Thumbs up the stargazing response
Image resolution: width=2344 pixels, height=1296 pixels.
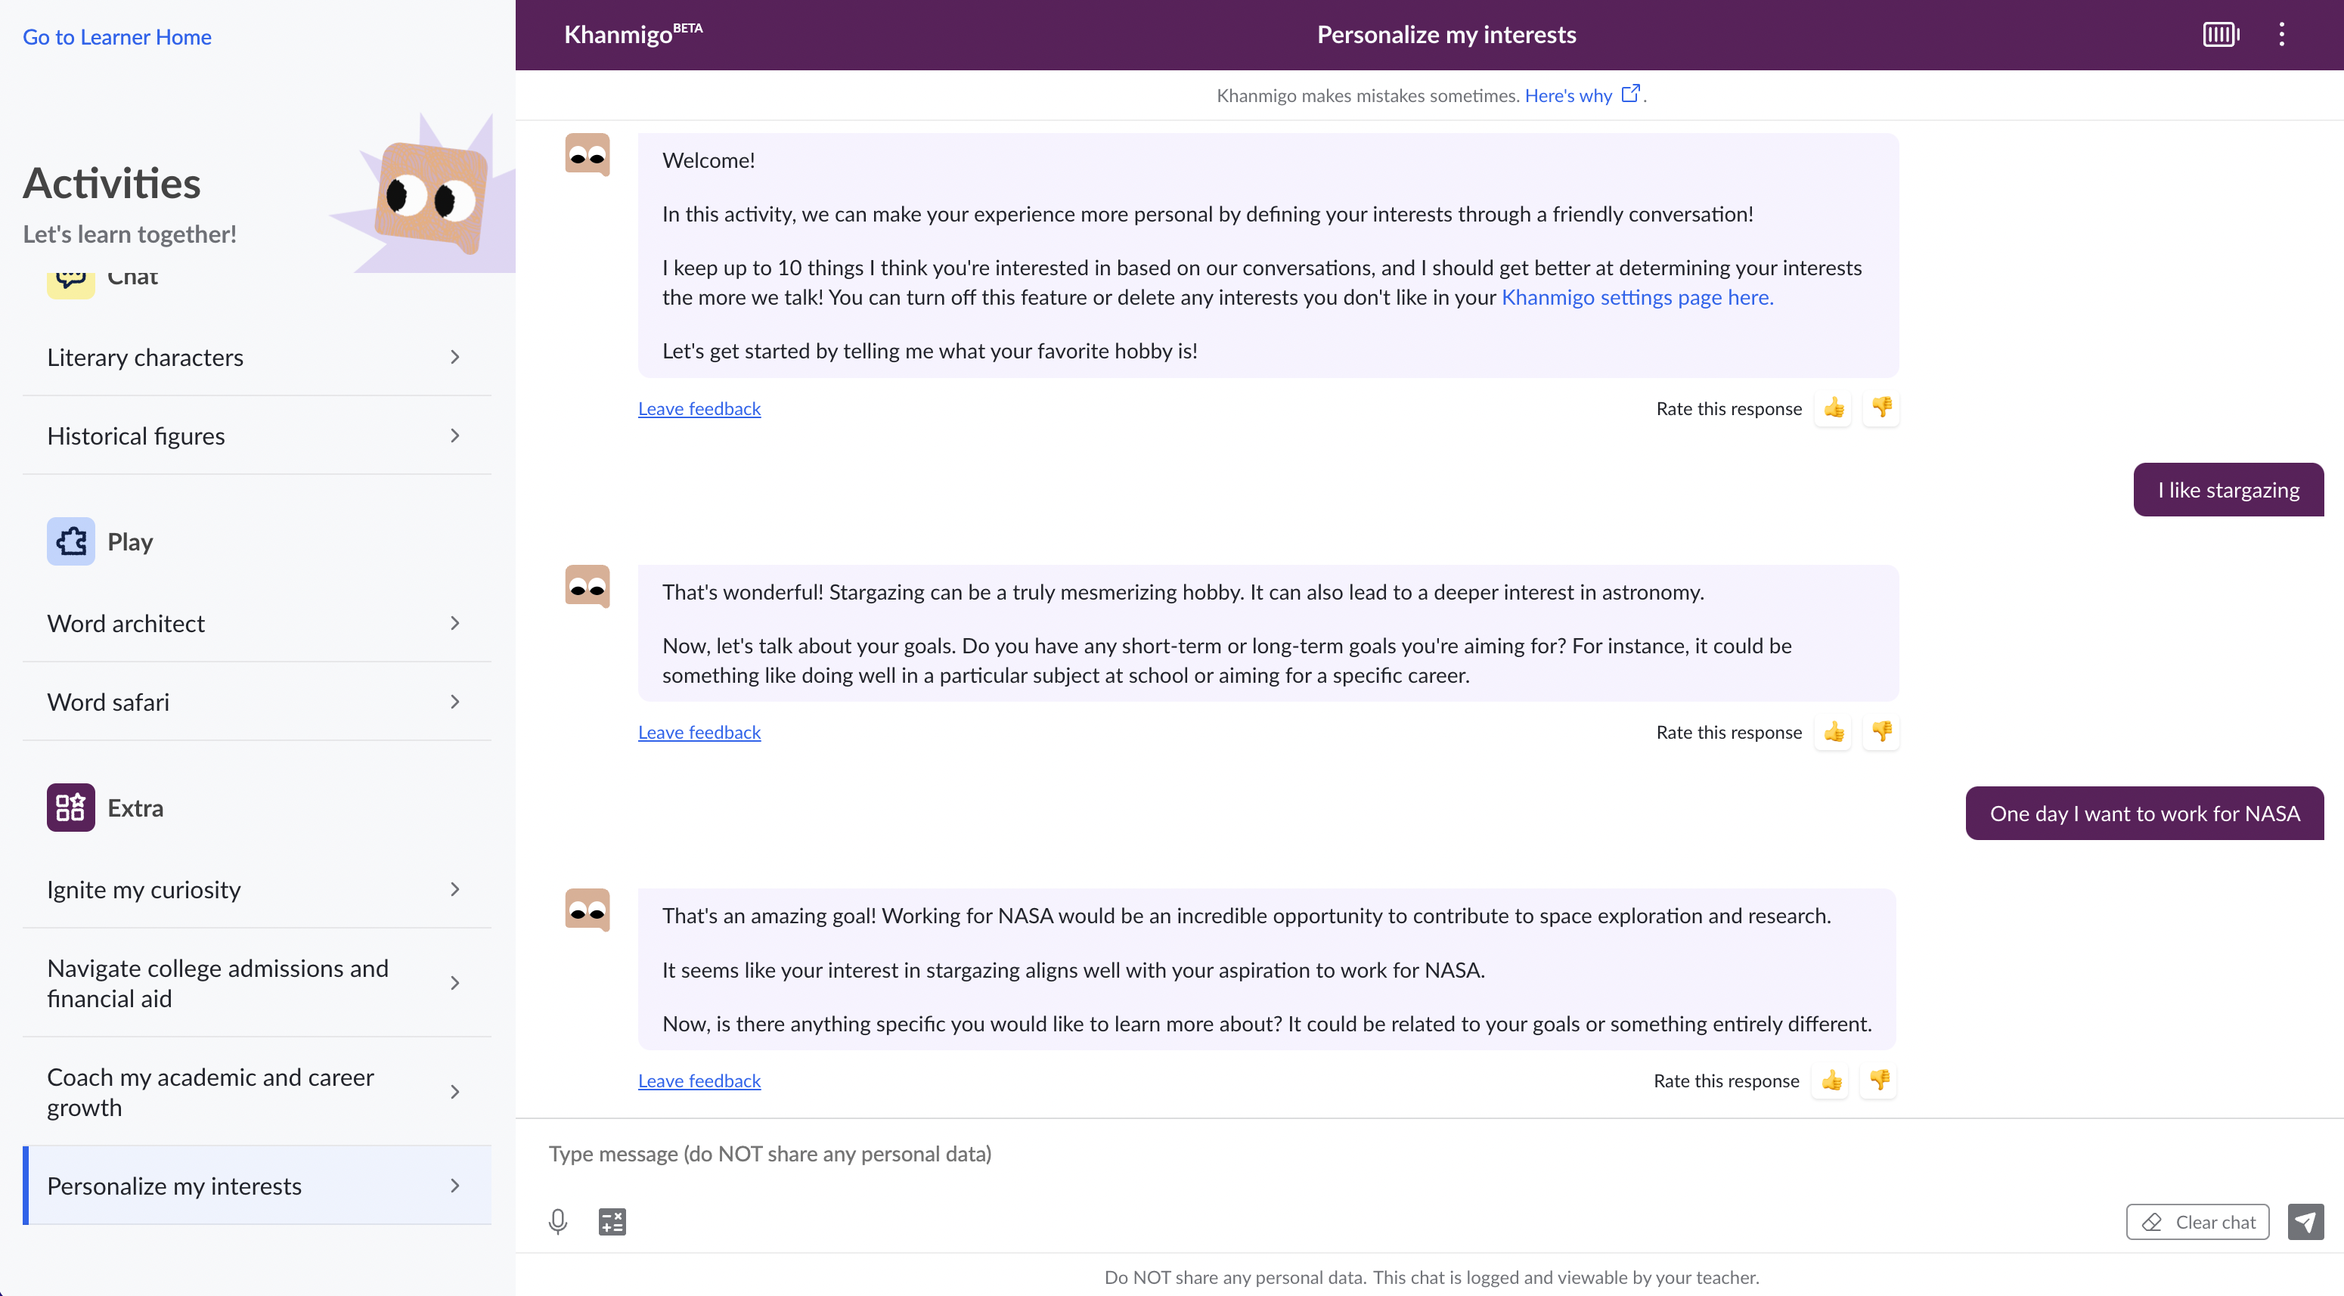pos(1834,732)
